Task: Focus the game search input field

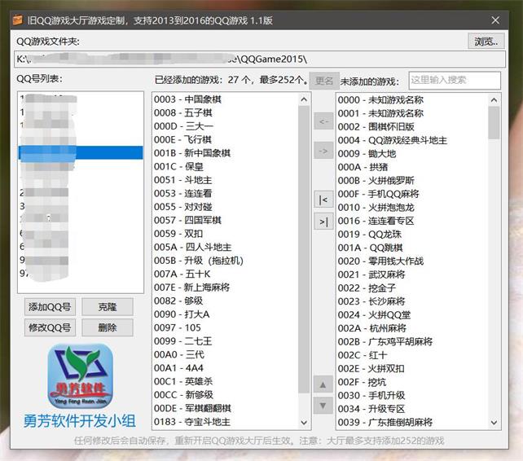Action: [454, 81]
